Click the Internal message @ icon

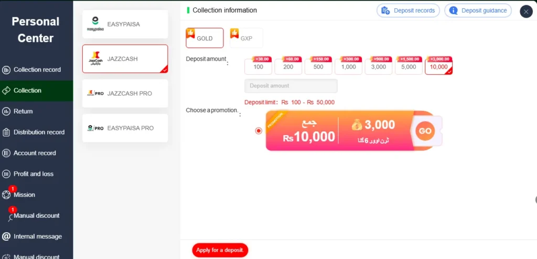click(6, 237)
